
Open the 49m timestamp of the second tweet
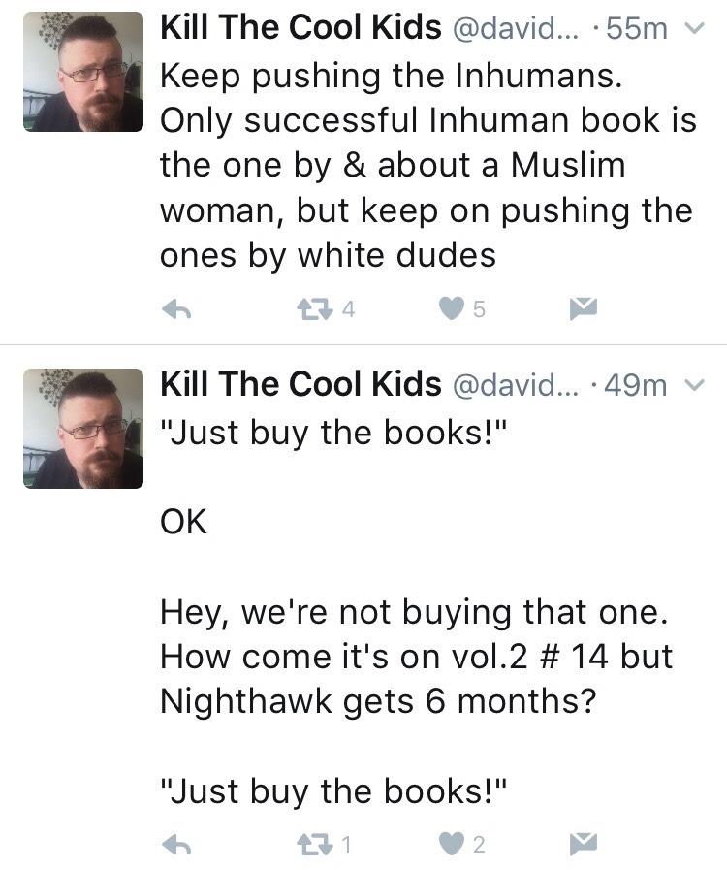pyautogui.click(x=635, y=386)
